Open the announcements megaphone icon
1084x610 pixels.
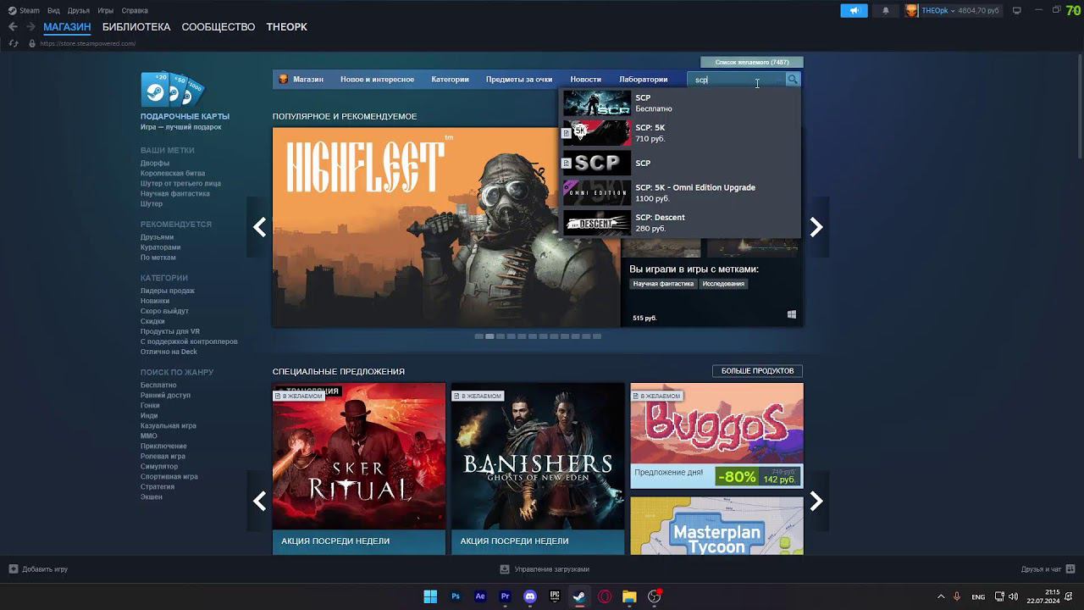[854, 10]
